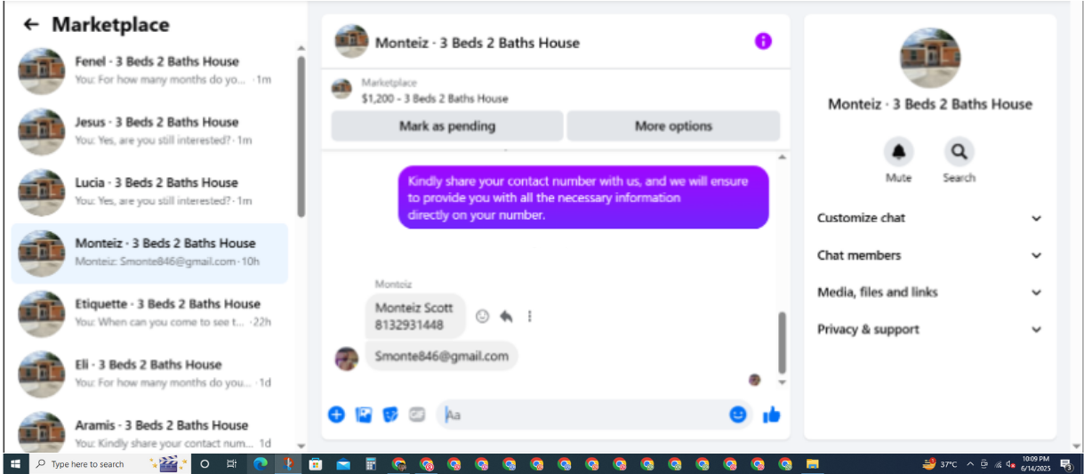Open the plus attachments menu
Image resolution: width=1084 pixels, height=474 pixels.
[x=336, y=414]
